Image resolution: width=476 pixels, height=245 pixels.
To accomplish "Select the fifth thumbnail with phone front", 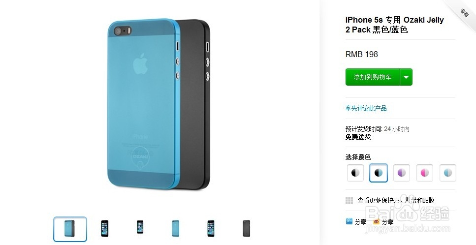I will [x=211, y=228].
